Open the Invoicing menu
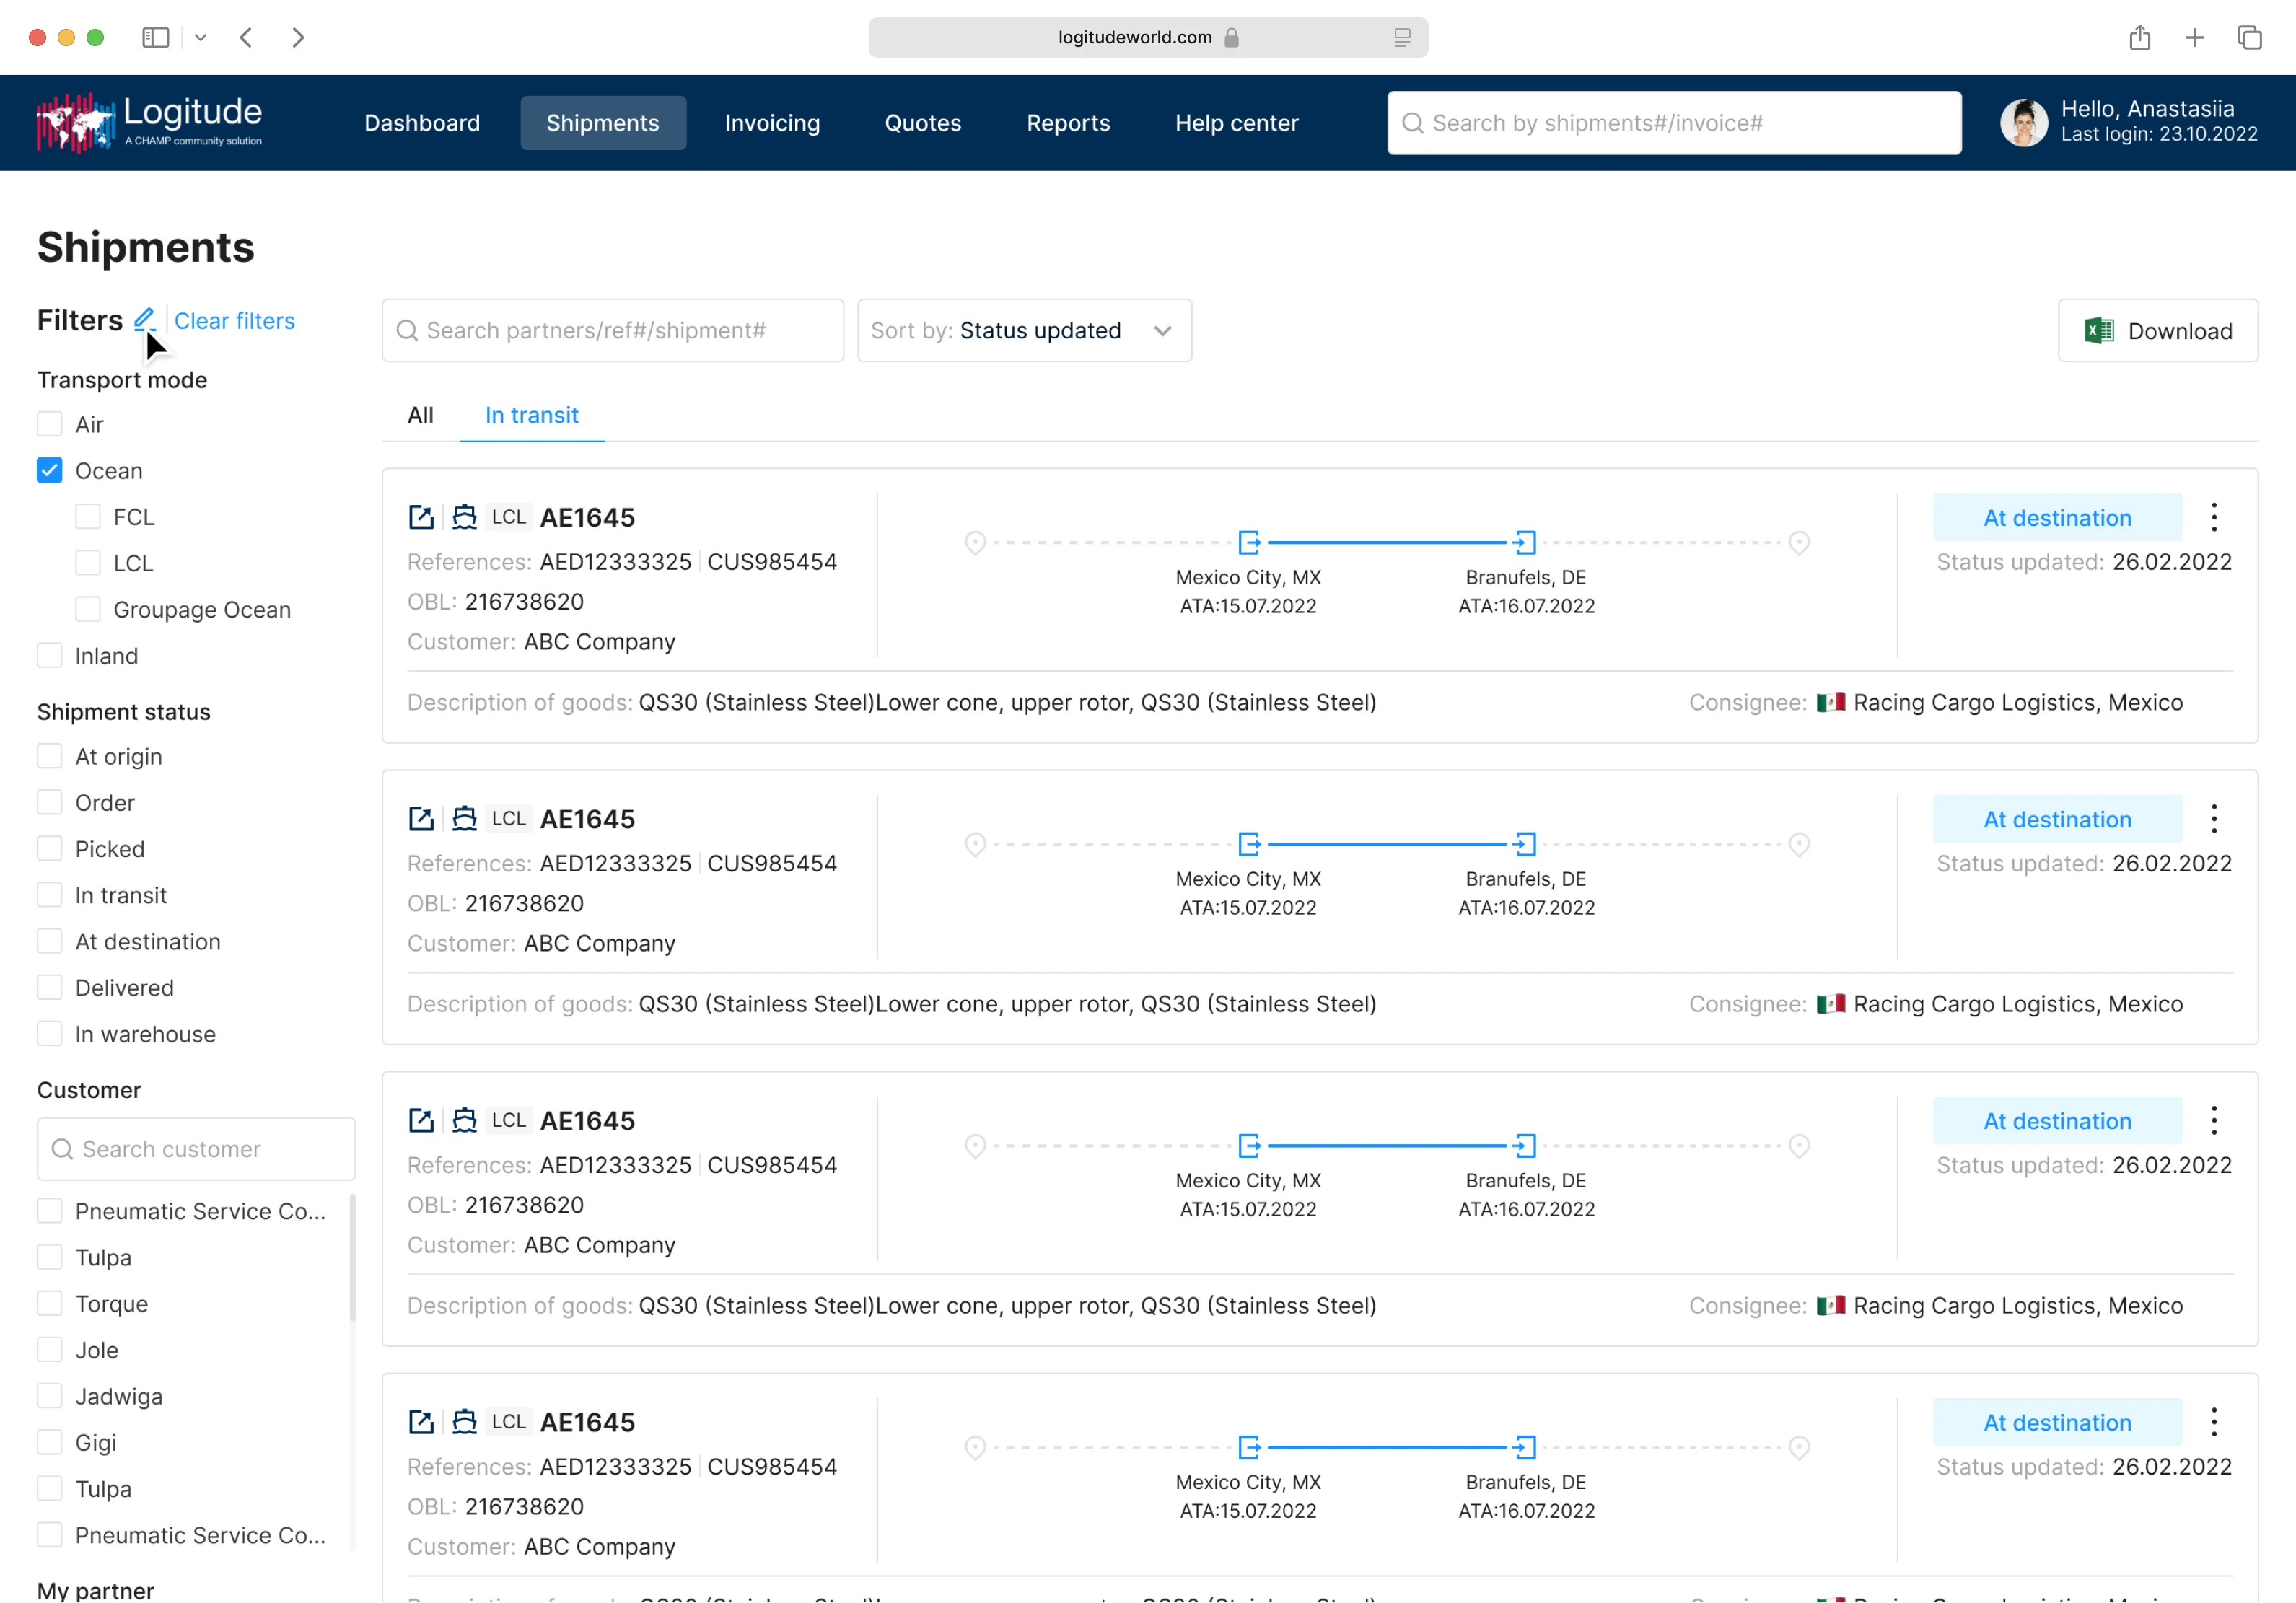The width and height of the screenshot is (2296, 1603). [772, 123]
